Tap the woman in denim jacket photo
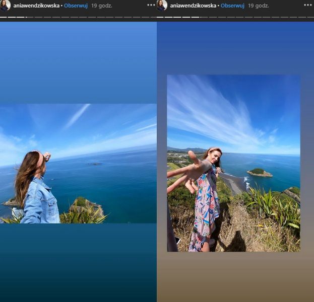Viewport: 314px width, 302px height. [78, 164]
